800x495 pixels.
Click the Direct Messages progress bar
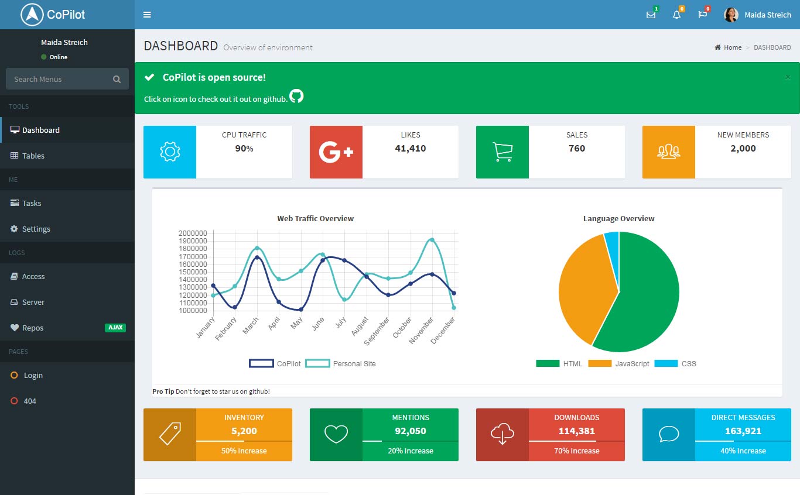[x=743, y=441]
